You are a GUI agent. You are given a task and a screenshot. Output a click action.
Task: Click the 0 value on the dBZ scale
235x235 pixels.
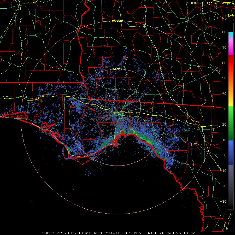pyautogui.click(x=225, y=155)
